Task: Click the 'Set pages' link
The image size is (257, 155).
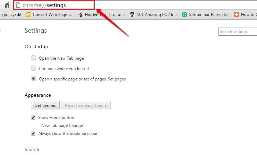Action: point(117,79)
